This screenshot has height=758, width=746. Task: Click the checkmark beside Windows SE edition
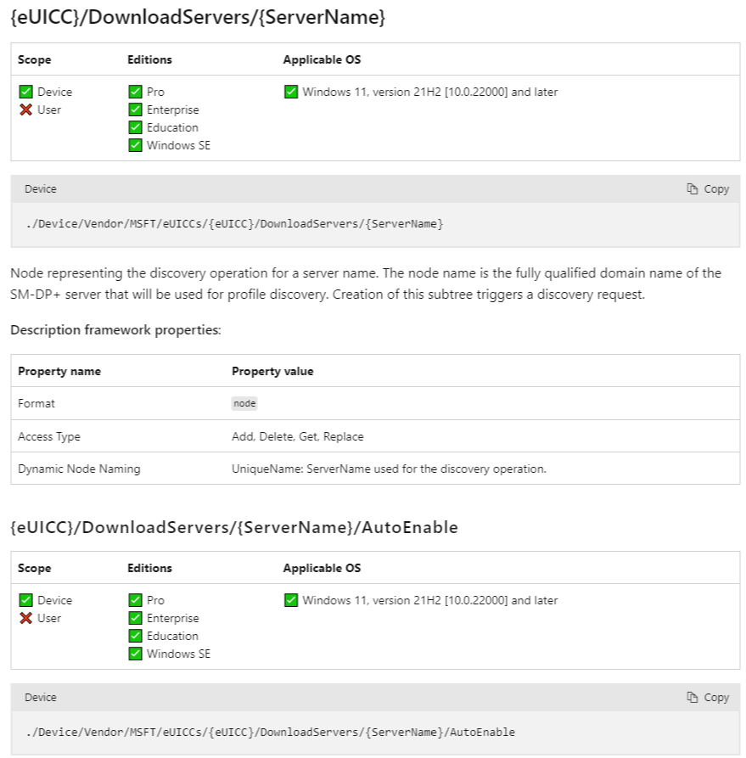(134, 145)
